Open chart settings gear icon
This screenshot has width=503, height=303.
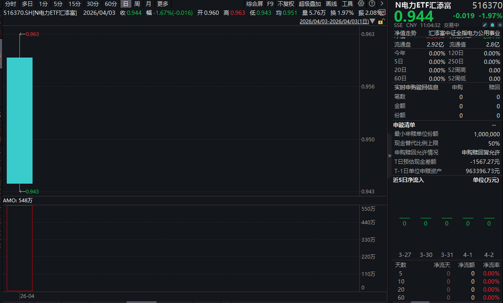click(x=361, y=3)
